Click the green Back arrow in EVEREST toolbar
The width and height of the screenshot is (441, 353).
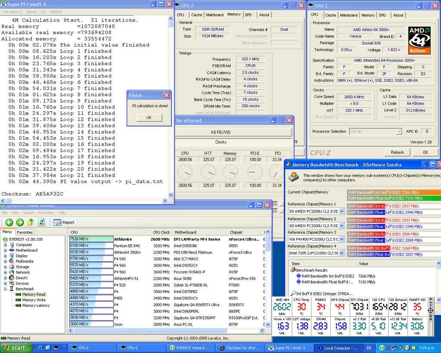coord(9,222)
